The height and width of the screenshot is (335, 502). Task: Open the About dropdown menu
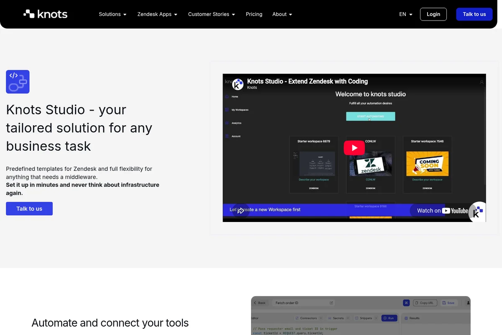pyautogui.click(x=282, y=14)
